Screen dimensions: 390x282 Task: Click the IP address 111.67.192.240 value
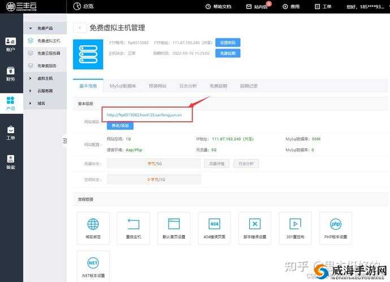pos(232,139)
